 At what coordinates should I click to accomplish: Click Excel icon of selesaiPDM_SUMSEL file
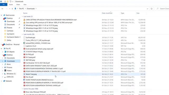click(x=24, y=43)
